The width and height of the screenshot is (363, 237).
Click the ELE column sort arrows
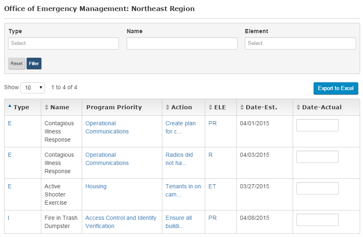coord(211,107)
